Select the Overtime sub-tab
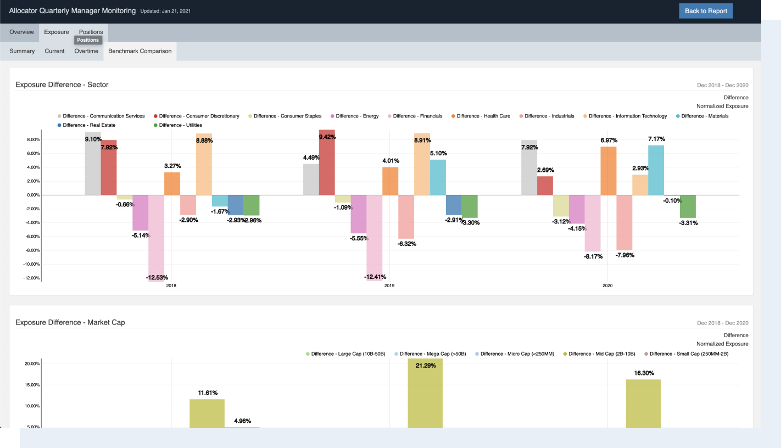Image resolution: width=781 pixels, height=448 pixels. click(x=86, y=51)
